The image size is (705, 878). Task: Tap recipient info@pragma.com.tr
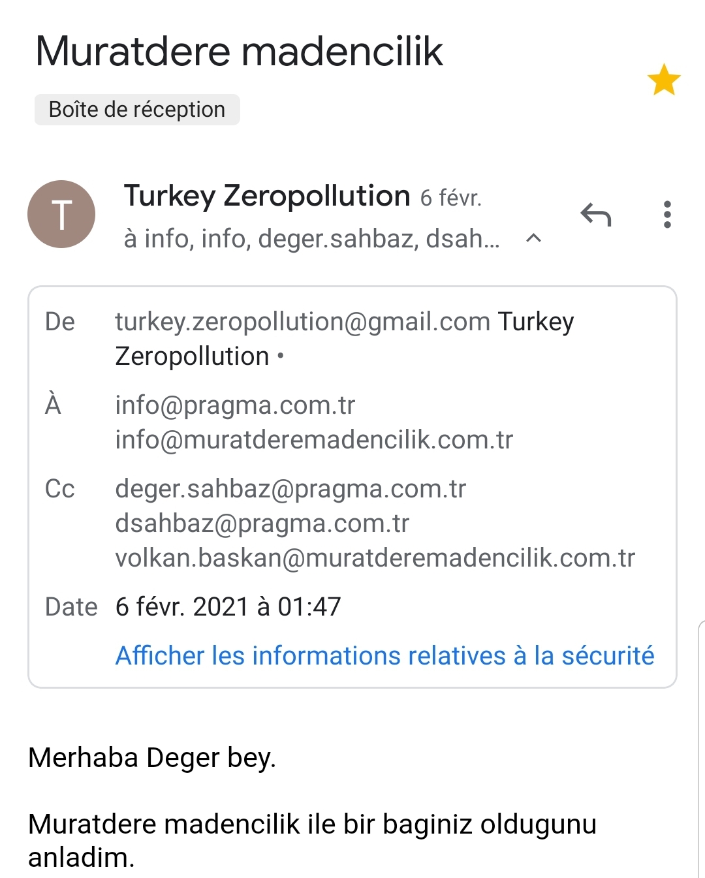click(235, 405)
